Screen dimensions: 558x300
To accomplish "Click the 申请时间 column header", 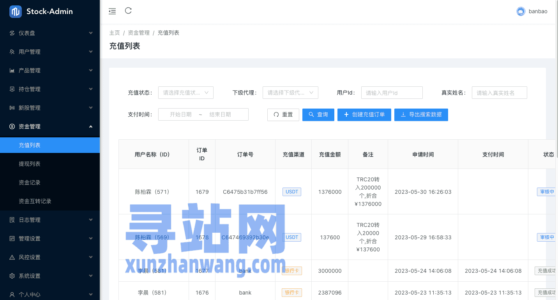I will [423, 154].
